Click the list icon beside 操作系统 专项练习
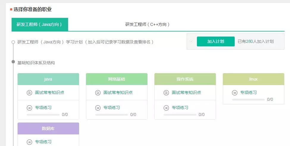The width and height of the screenshot is (290, 146). pos(166,108)
